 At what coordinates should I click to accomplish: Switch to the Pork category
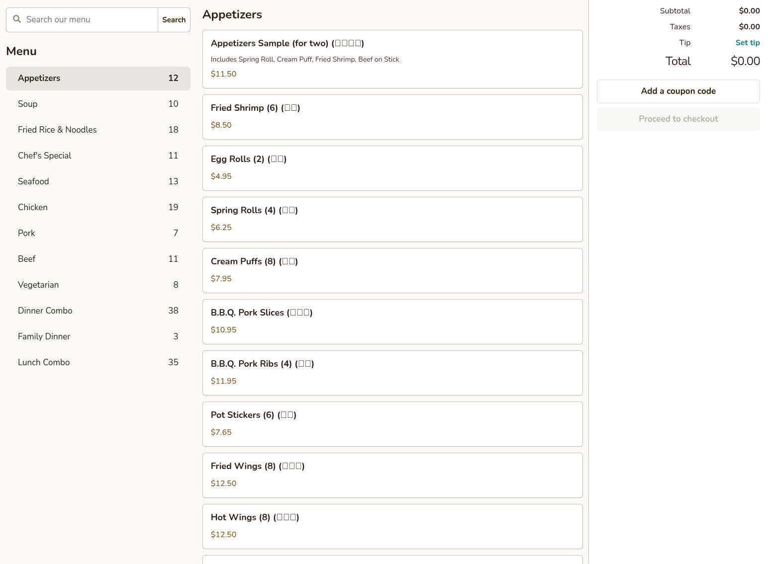[98, 234]
